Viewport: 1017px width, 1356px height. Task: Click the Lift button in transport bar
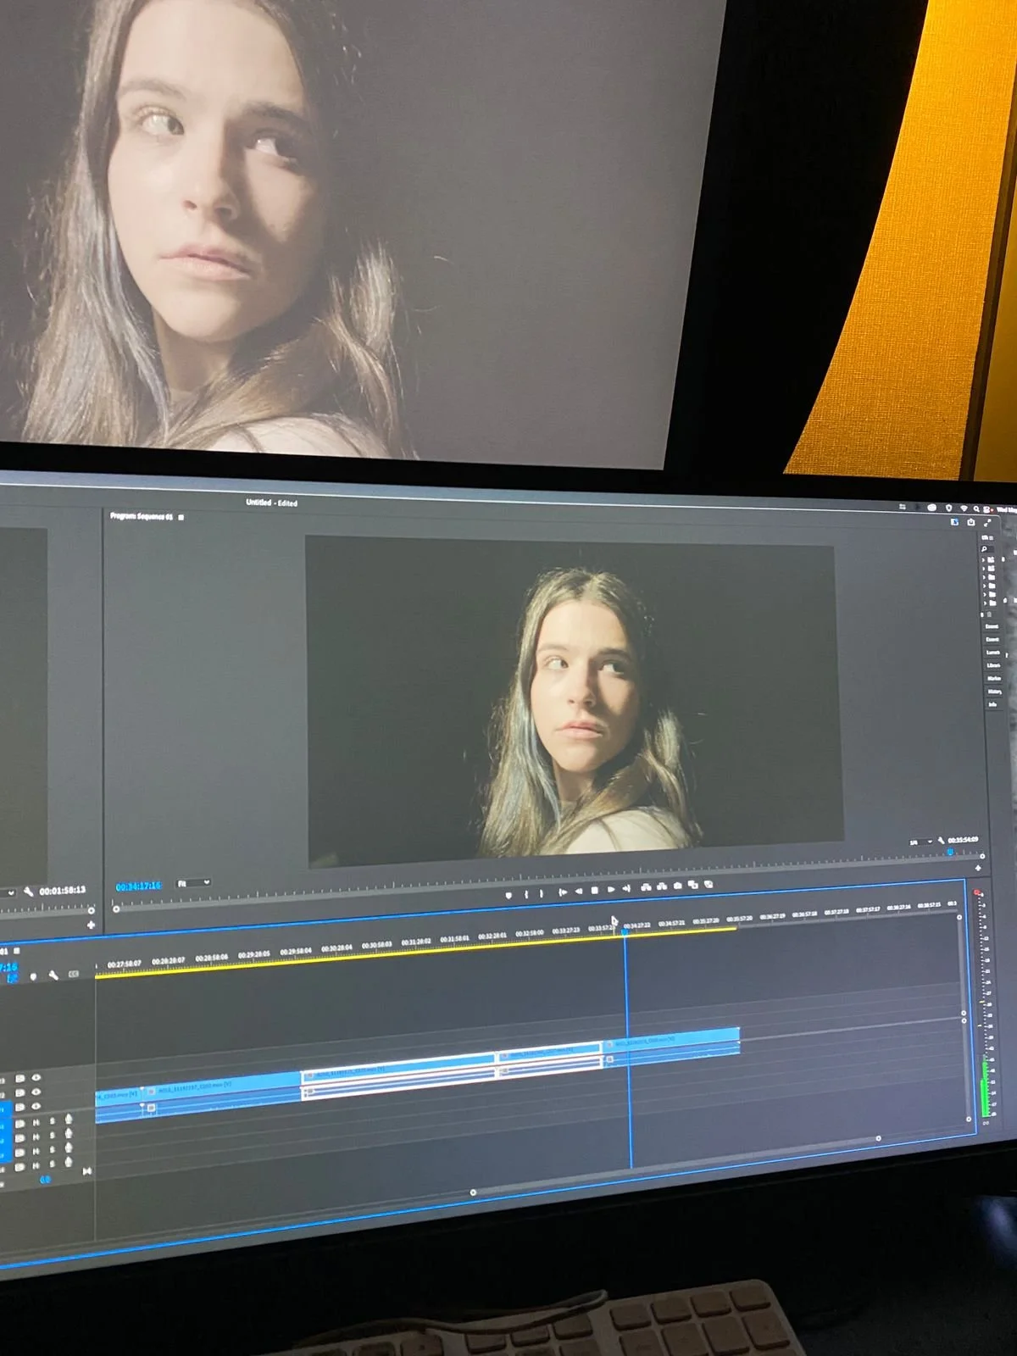[646, 887]
